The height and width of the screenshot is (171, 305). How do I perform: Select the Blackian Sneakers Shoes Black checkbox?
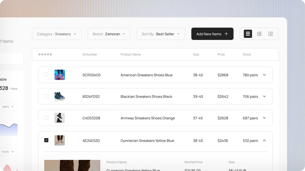pos(46,96)
